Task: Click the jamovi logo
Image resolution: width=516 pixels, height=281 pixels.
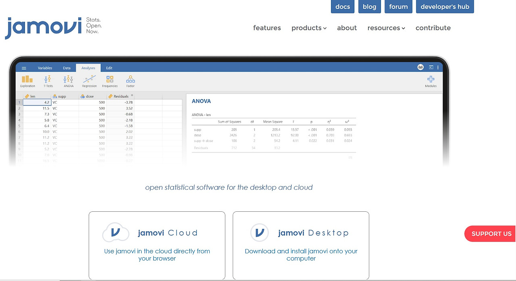Action: pyautogui.click(x=54, y=28)
